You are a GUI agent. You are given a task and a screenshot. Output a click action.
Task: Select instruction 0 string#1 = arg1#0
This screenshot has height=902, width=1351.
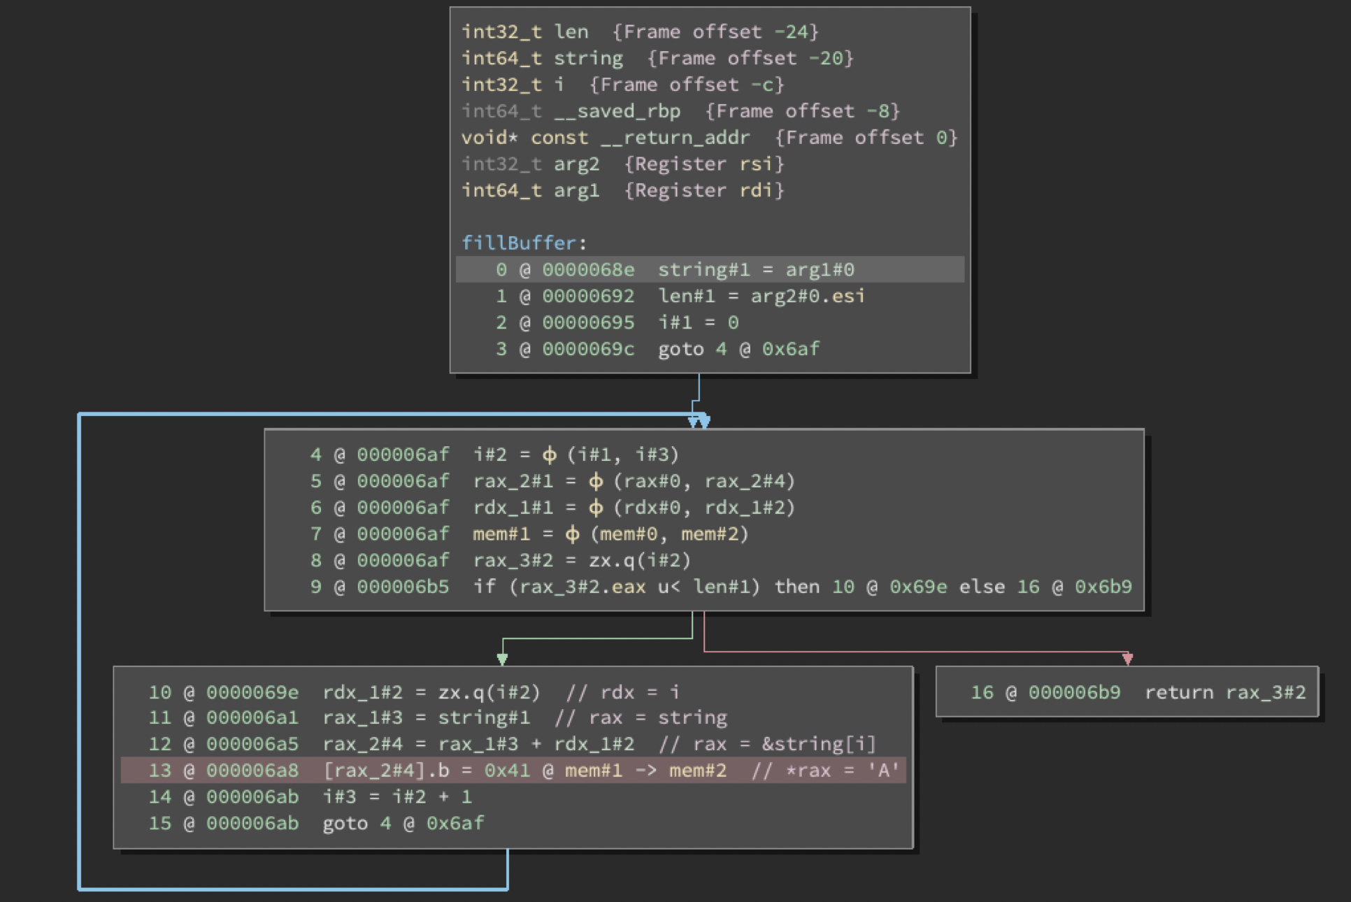(x=755, y=269)
